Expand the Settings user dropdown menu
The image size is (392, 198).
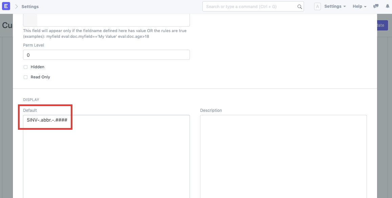point(335,6)
